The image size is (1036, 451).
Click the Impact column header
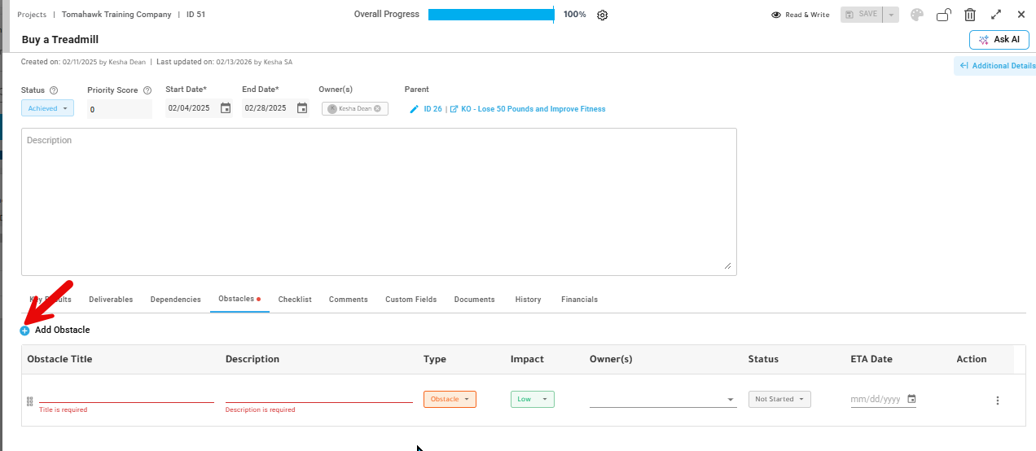(527, 359)
